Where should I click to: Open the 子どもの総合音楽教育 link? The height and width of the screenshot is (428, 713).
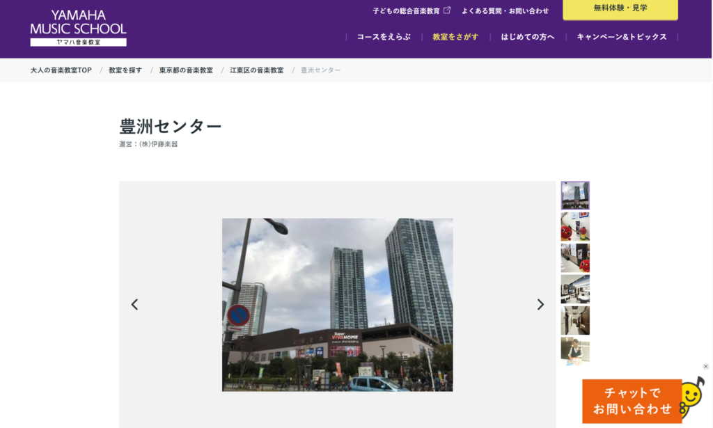[x=406, y=11]
